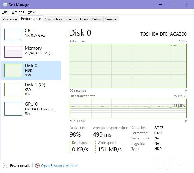Open the Options menu
194x173 pixels.
point(18,12)
